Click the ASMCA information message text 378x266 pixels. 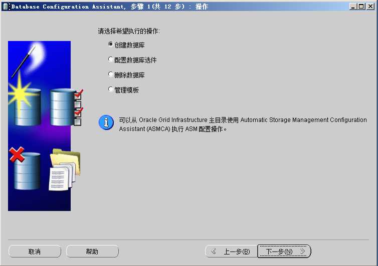tap(243, 124)
